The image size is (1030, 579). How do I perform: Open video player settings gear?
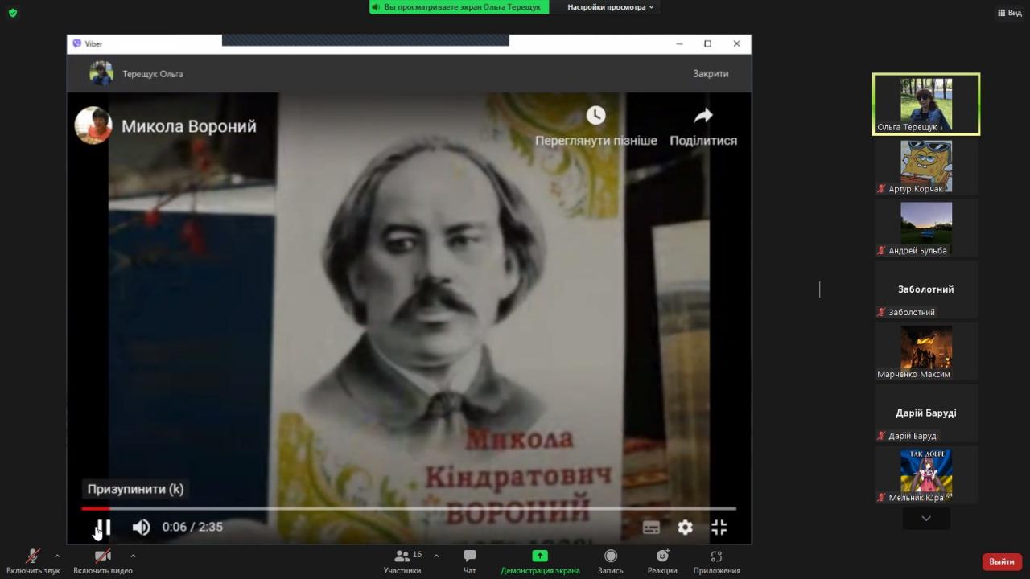(x=685, y=528)
